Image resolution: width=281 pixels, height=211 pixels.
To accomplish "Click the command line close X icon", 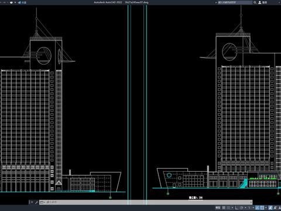I will point(32,202).
